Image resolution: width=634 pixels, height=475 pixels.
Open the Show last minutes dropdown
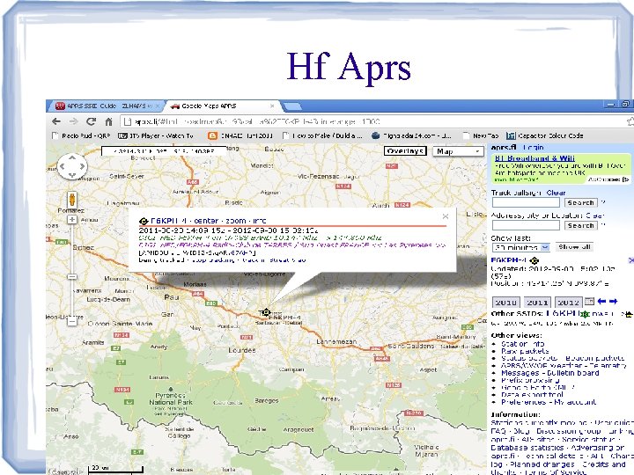point(520,247)
